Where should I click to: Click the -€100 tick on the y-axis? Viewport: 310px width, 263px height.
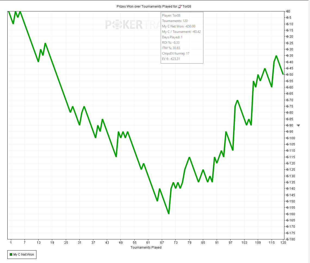point(292,138)
